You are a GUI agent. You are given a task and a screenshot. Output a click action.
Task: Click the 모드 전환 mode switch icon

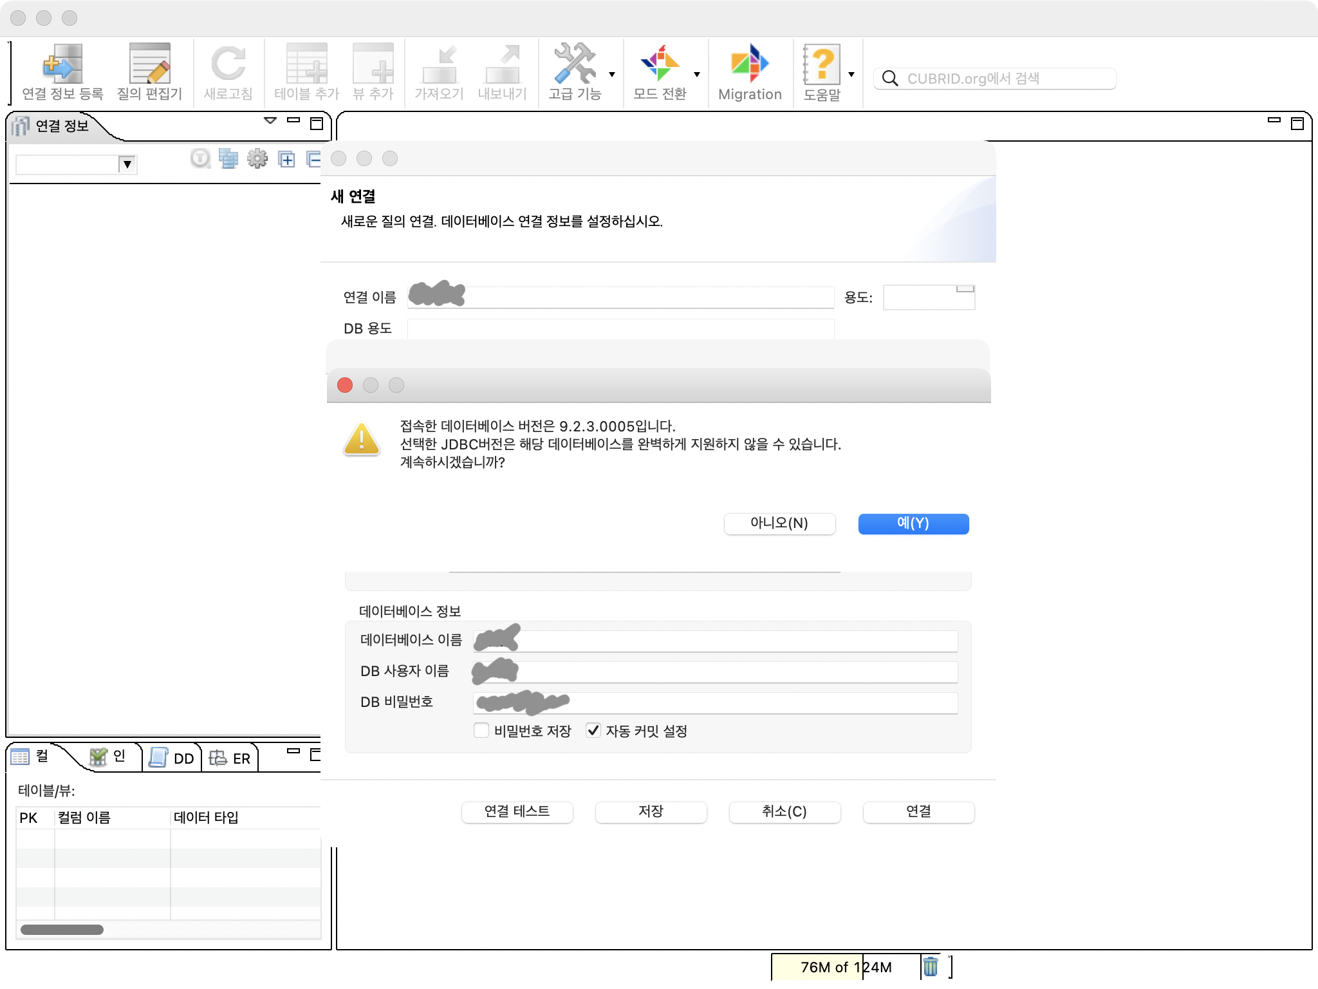coord(662,70)
